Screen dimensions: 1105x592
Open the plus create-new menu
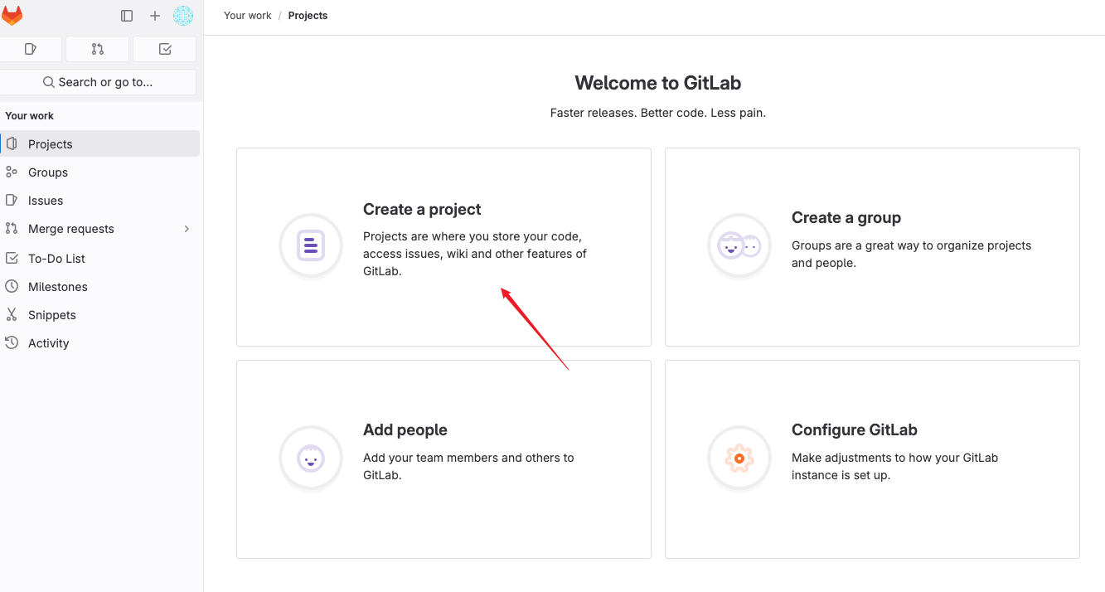click(x=155, y=16)
